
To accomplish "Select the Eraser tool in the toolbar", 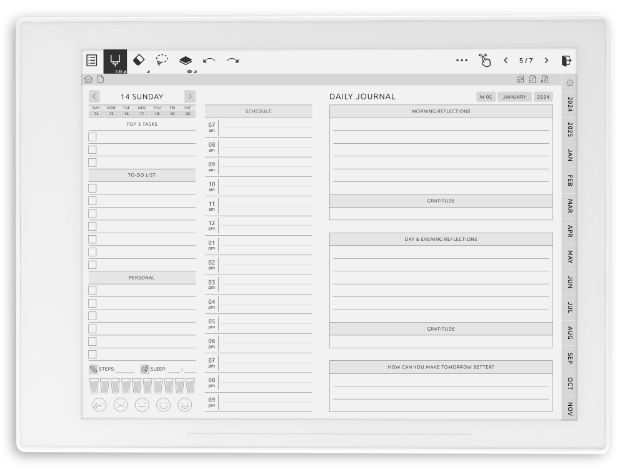I will 139,60.
